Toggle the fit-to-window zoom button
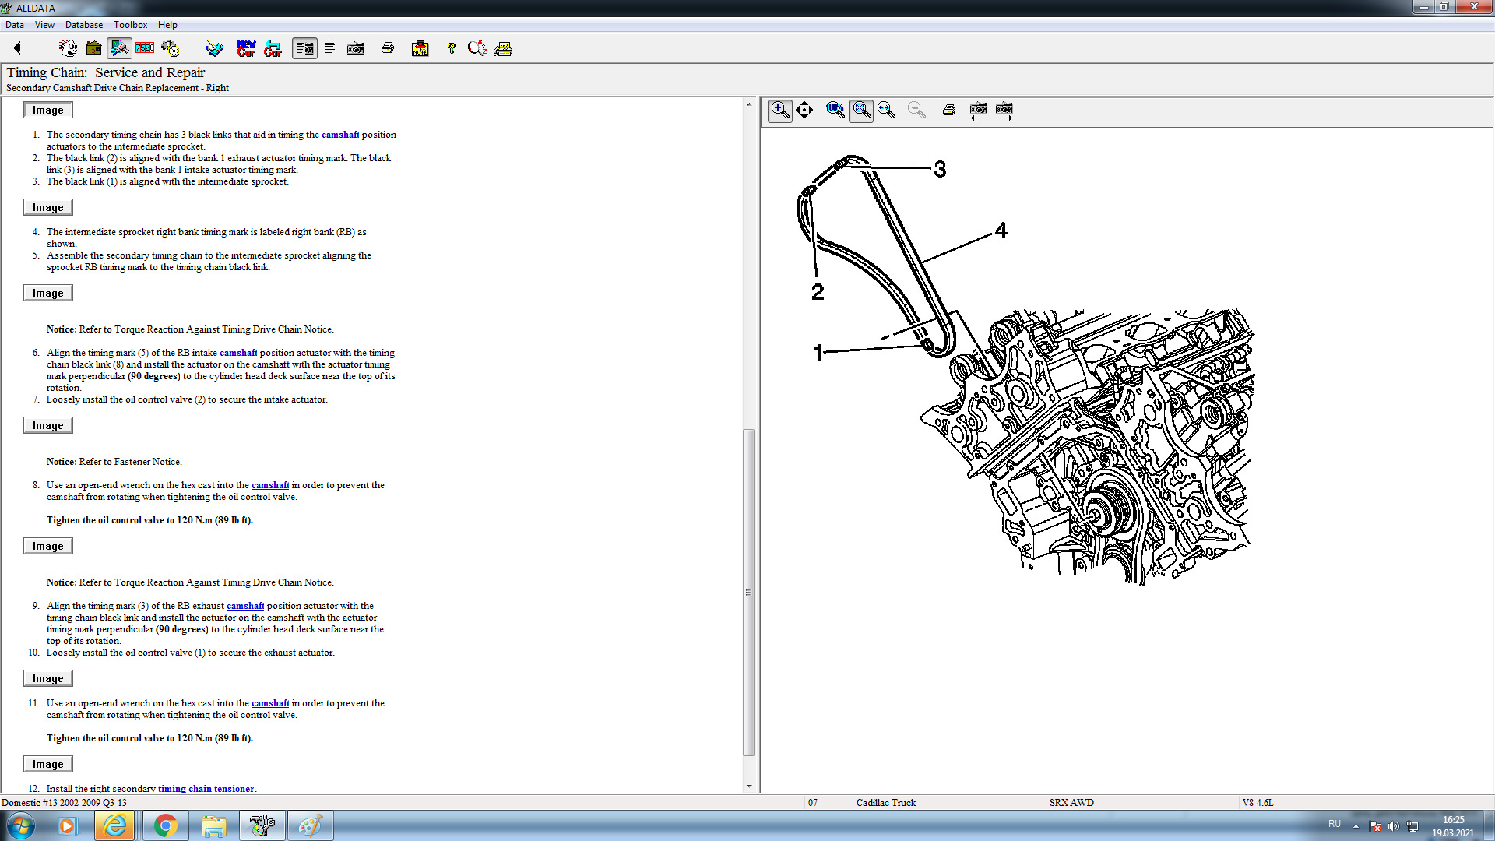 click(x=860, y=110)
